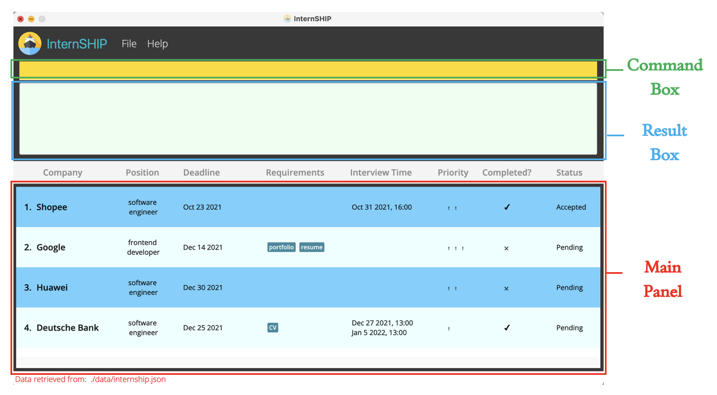Click the Priority column header
The height and width of the screenshot is (395, 717).
coord(453,172)
